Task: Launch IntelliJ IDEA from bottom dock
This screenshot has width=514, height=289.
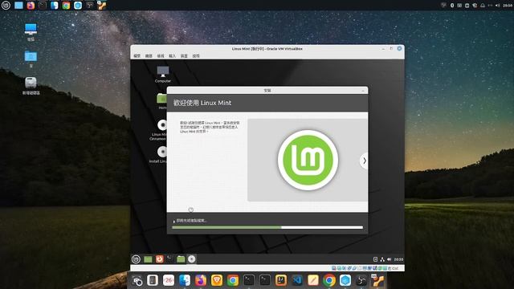Action: coord(281,280)
